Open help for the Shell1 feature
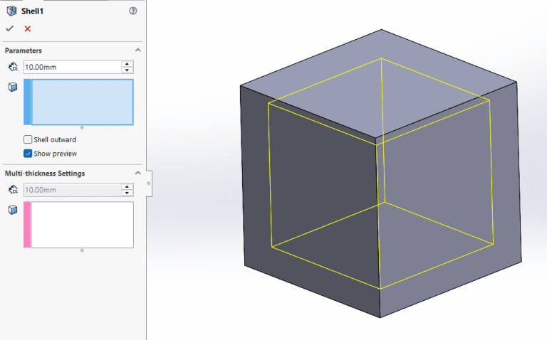This screenshot has width=547, height=340. [133, 11]
